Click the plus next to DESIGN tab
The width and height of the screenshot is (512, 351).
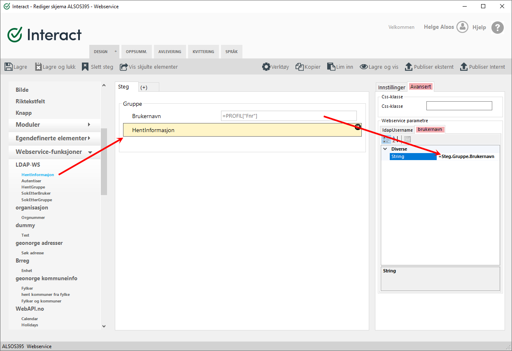tap(116, 51)
